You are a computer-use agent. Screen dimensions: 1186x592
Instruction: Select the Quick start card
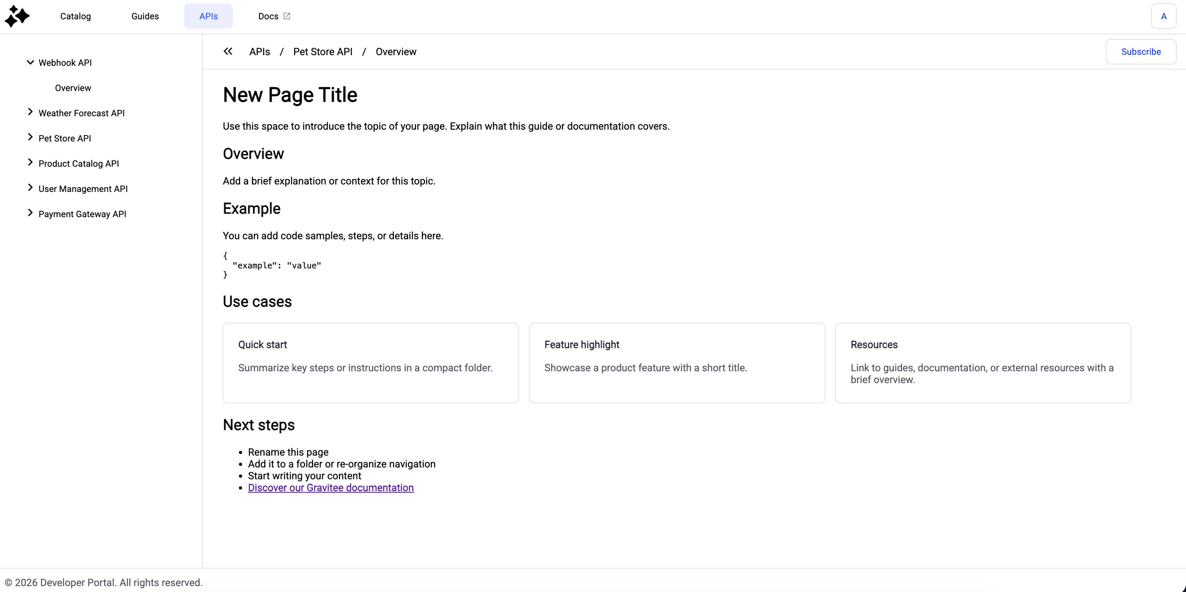tap(371, 363)
